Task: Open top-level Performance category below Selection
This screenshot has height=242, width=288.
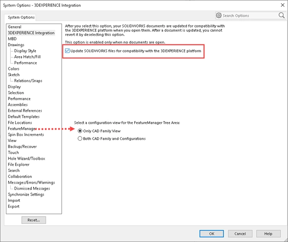Action: tap(19, 99)
